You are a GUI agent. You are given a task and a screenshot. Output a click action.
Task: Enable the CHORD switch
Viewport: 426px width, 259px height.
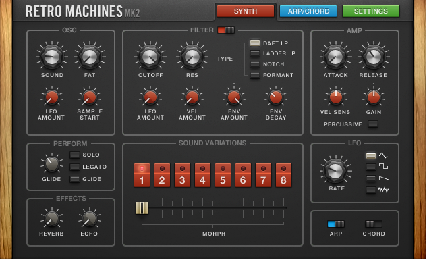point(374,224)
